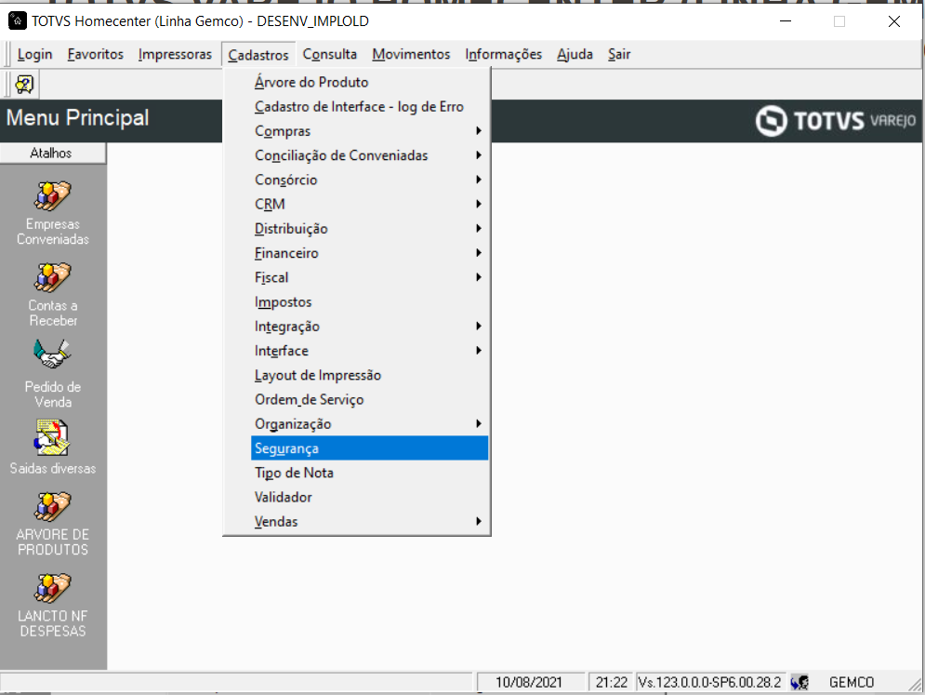
Task: Click the 10/08/2021 date in status bar
Action: coord(529,683)
